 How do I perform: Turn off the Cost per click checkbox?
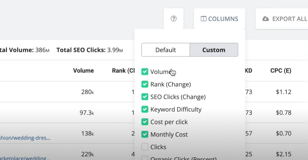(x=145, y=122)
